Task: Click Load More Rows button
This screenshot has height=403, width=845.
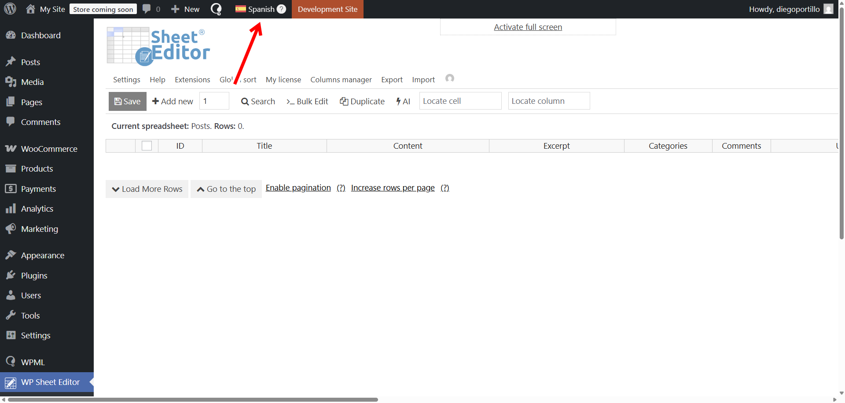Action: pos(147,189)
